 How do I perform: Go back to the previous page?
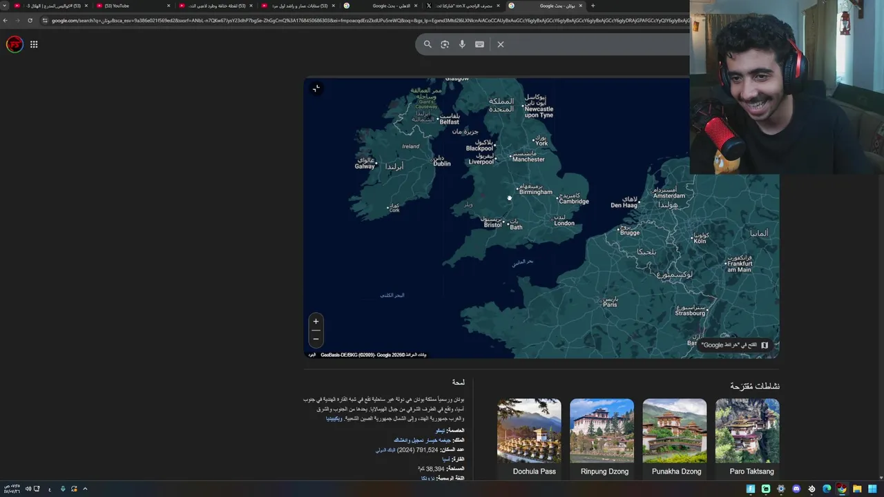6,20
